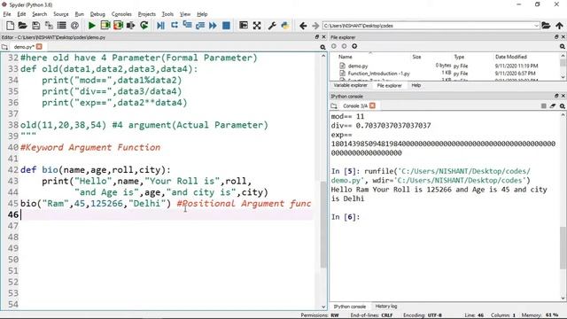Create a new file via toolbar icon
Screen dimensions: 567x319
click(x=10, y=26)
